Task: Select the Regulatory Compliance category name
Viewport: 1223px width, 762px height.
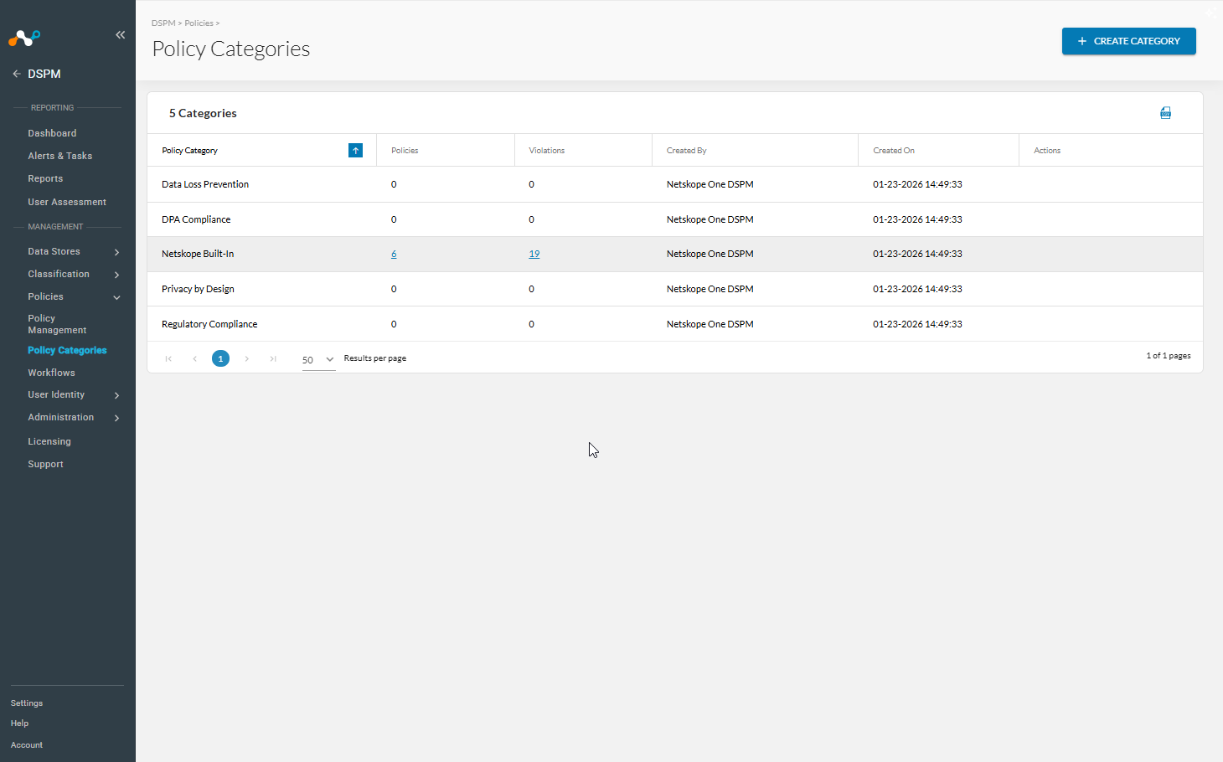Action: tap(209, 324)
